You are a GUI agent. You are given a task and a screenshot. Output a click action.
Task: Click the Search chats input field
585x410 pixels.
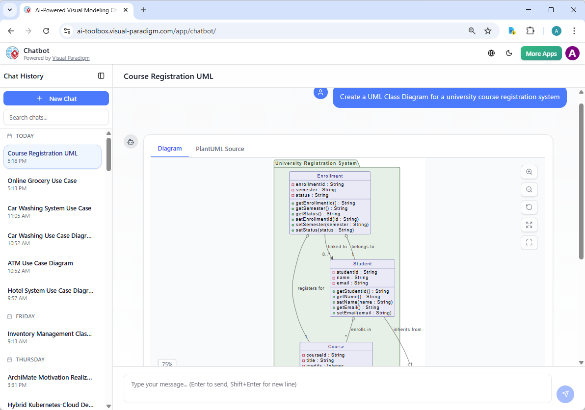pyautogui.click(x=56, y=117)
